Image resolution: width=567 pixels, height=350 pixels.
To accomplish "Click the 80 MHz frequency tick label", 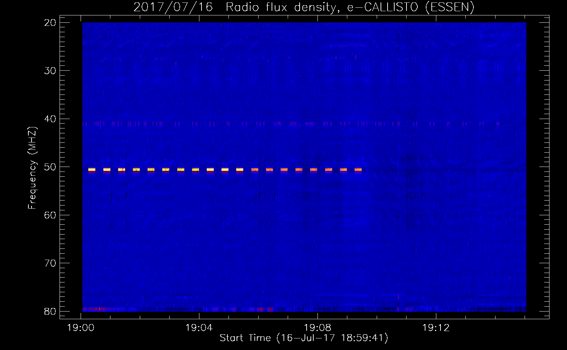I will [x=50, y=311].
